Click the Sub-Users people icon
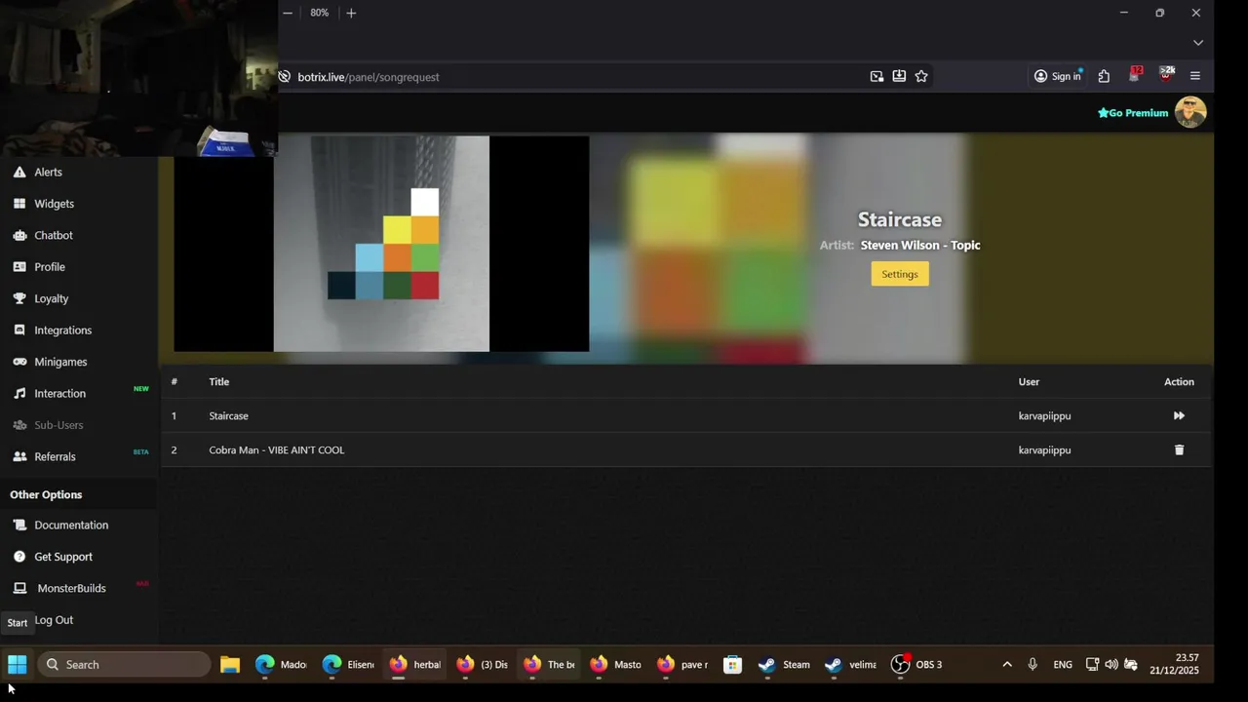1248x702 pixels. tap(19, 425)
